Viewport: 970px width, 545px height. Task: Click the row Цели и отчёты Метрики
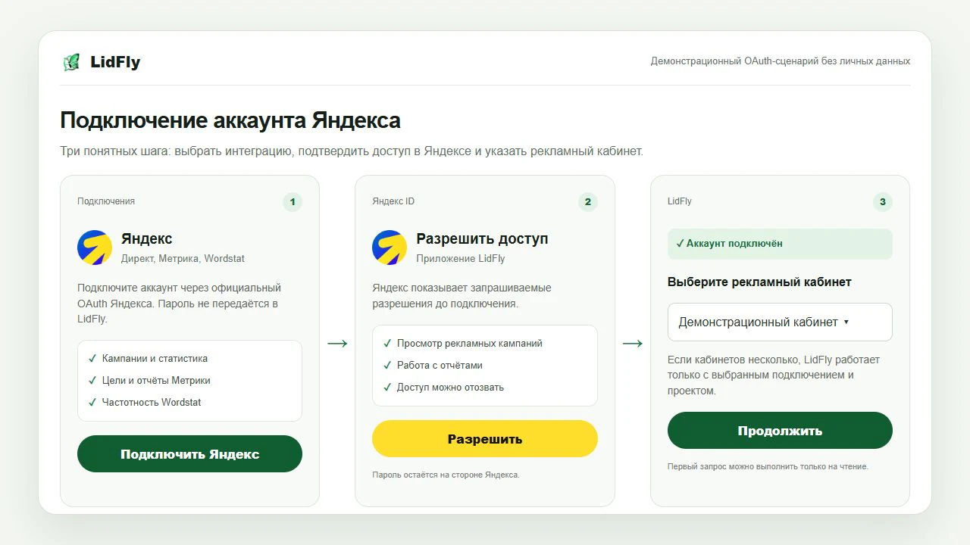(x=189, y=381)
